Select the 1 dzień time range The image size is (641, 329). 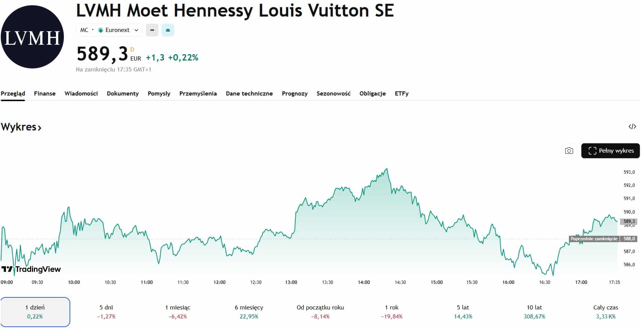[x=35, y=312]
